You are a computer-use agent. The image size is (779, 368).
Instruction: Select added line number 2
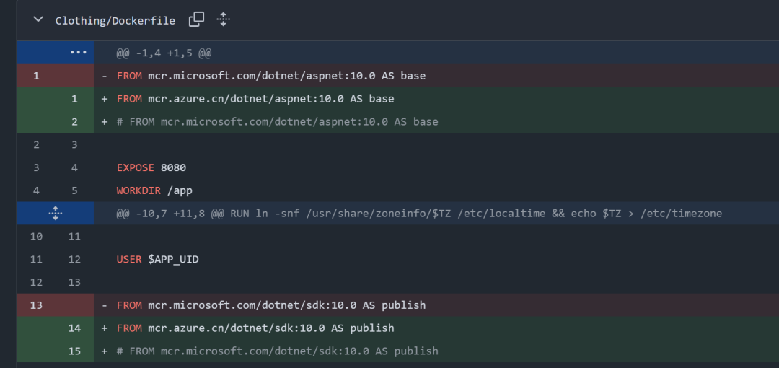coord(74,122)
